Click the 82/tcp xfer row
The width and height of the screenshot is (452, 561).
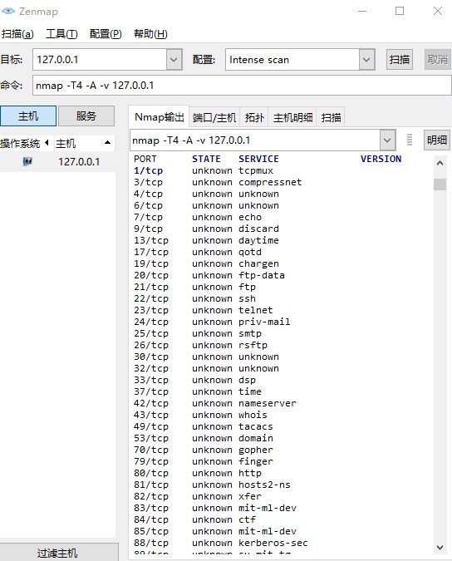pos(198,497)
